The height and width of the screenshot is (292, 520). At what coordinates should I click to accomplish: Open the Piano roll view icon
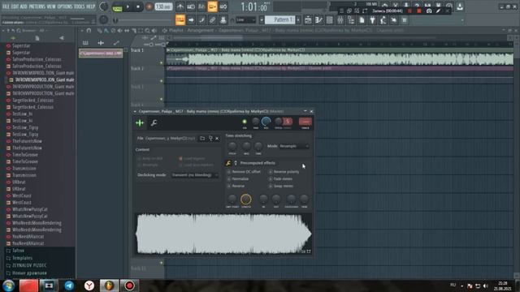tap(318, 20)
